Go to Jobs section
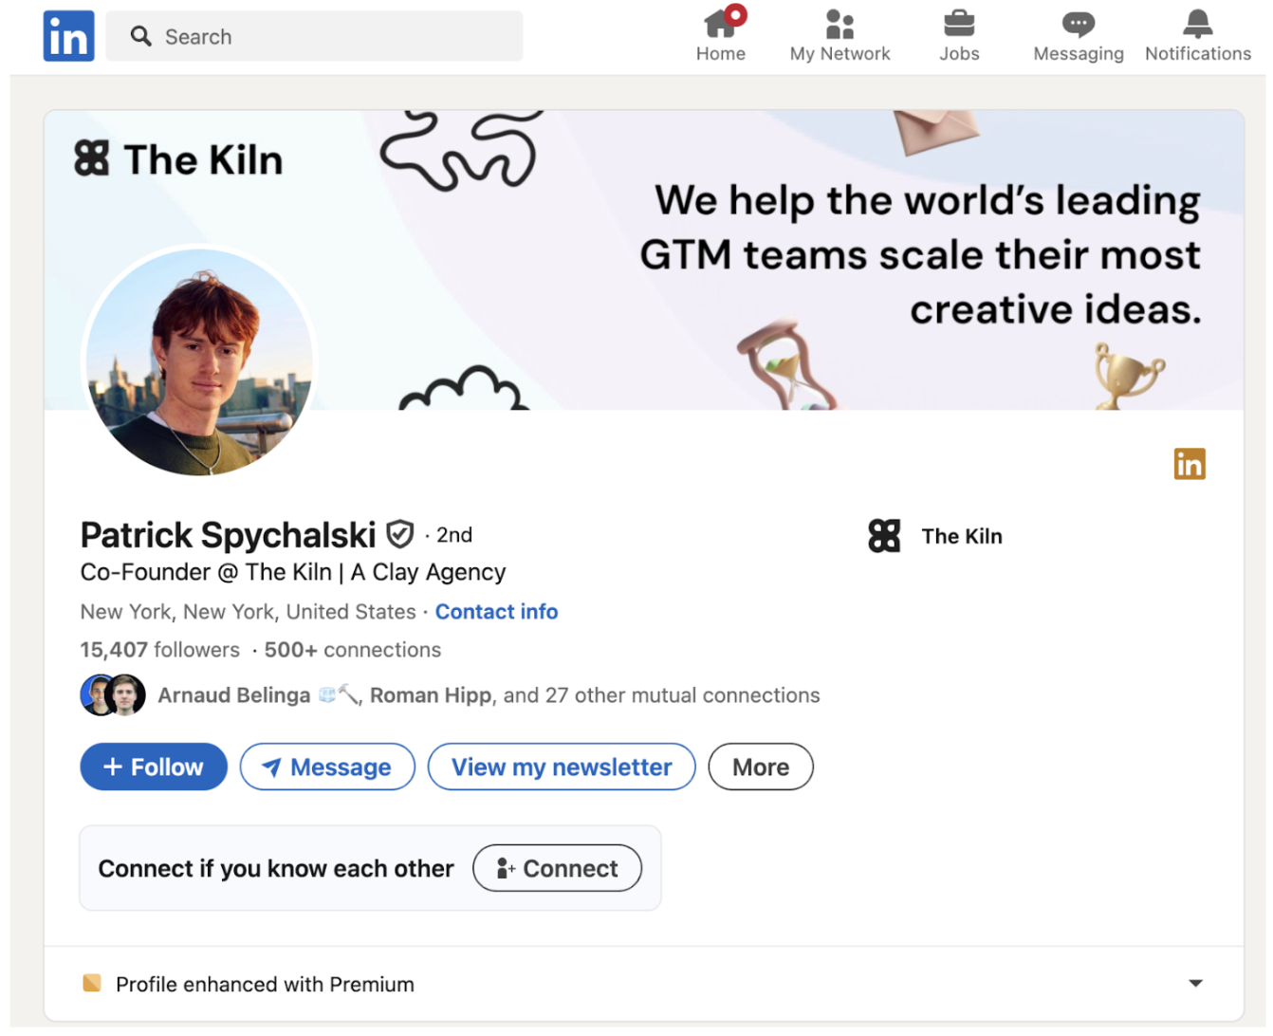1273x1036 pixels. tap(959, 36)
